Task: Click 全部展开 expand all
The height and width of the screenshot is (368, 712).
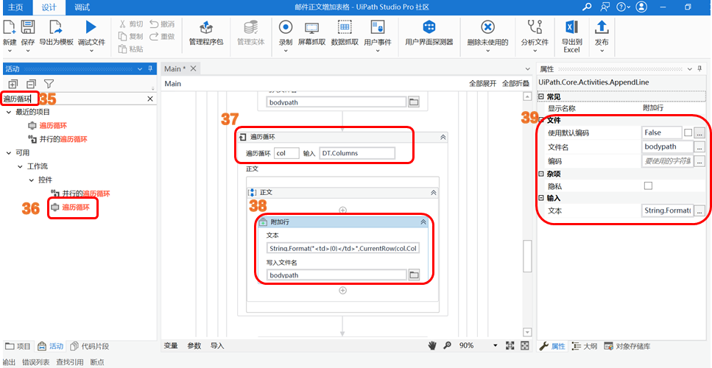Action: click(x=482, y=83)
